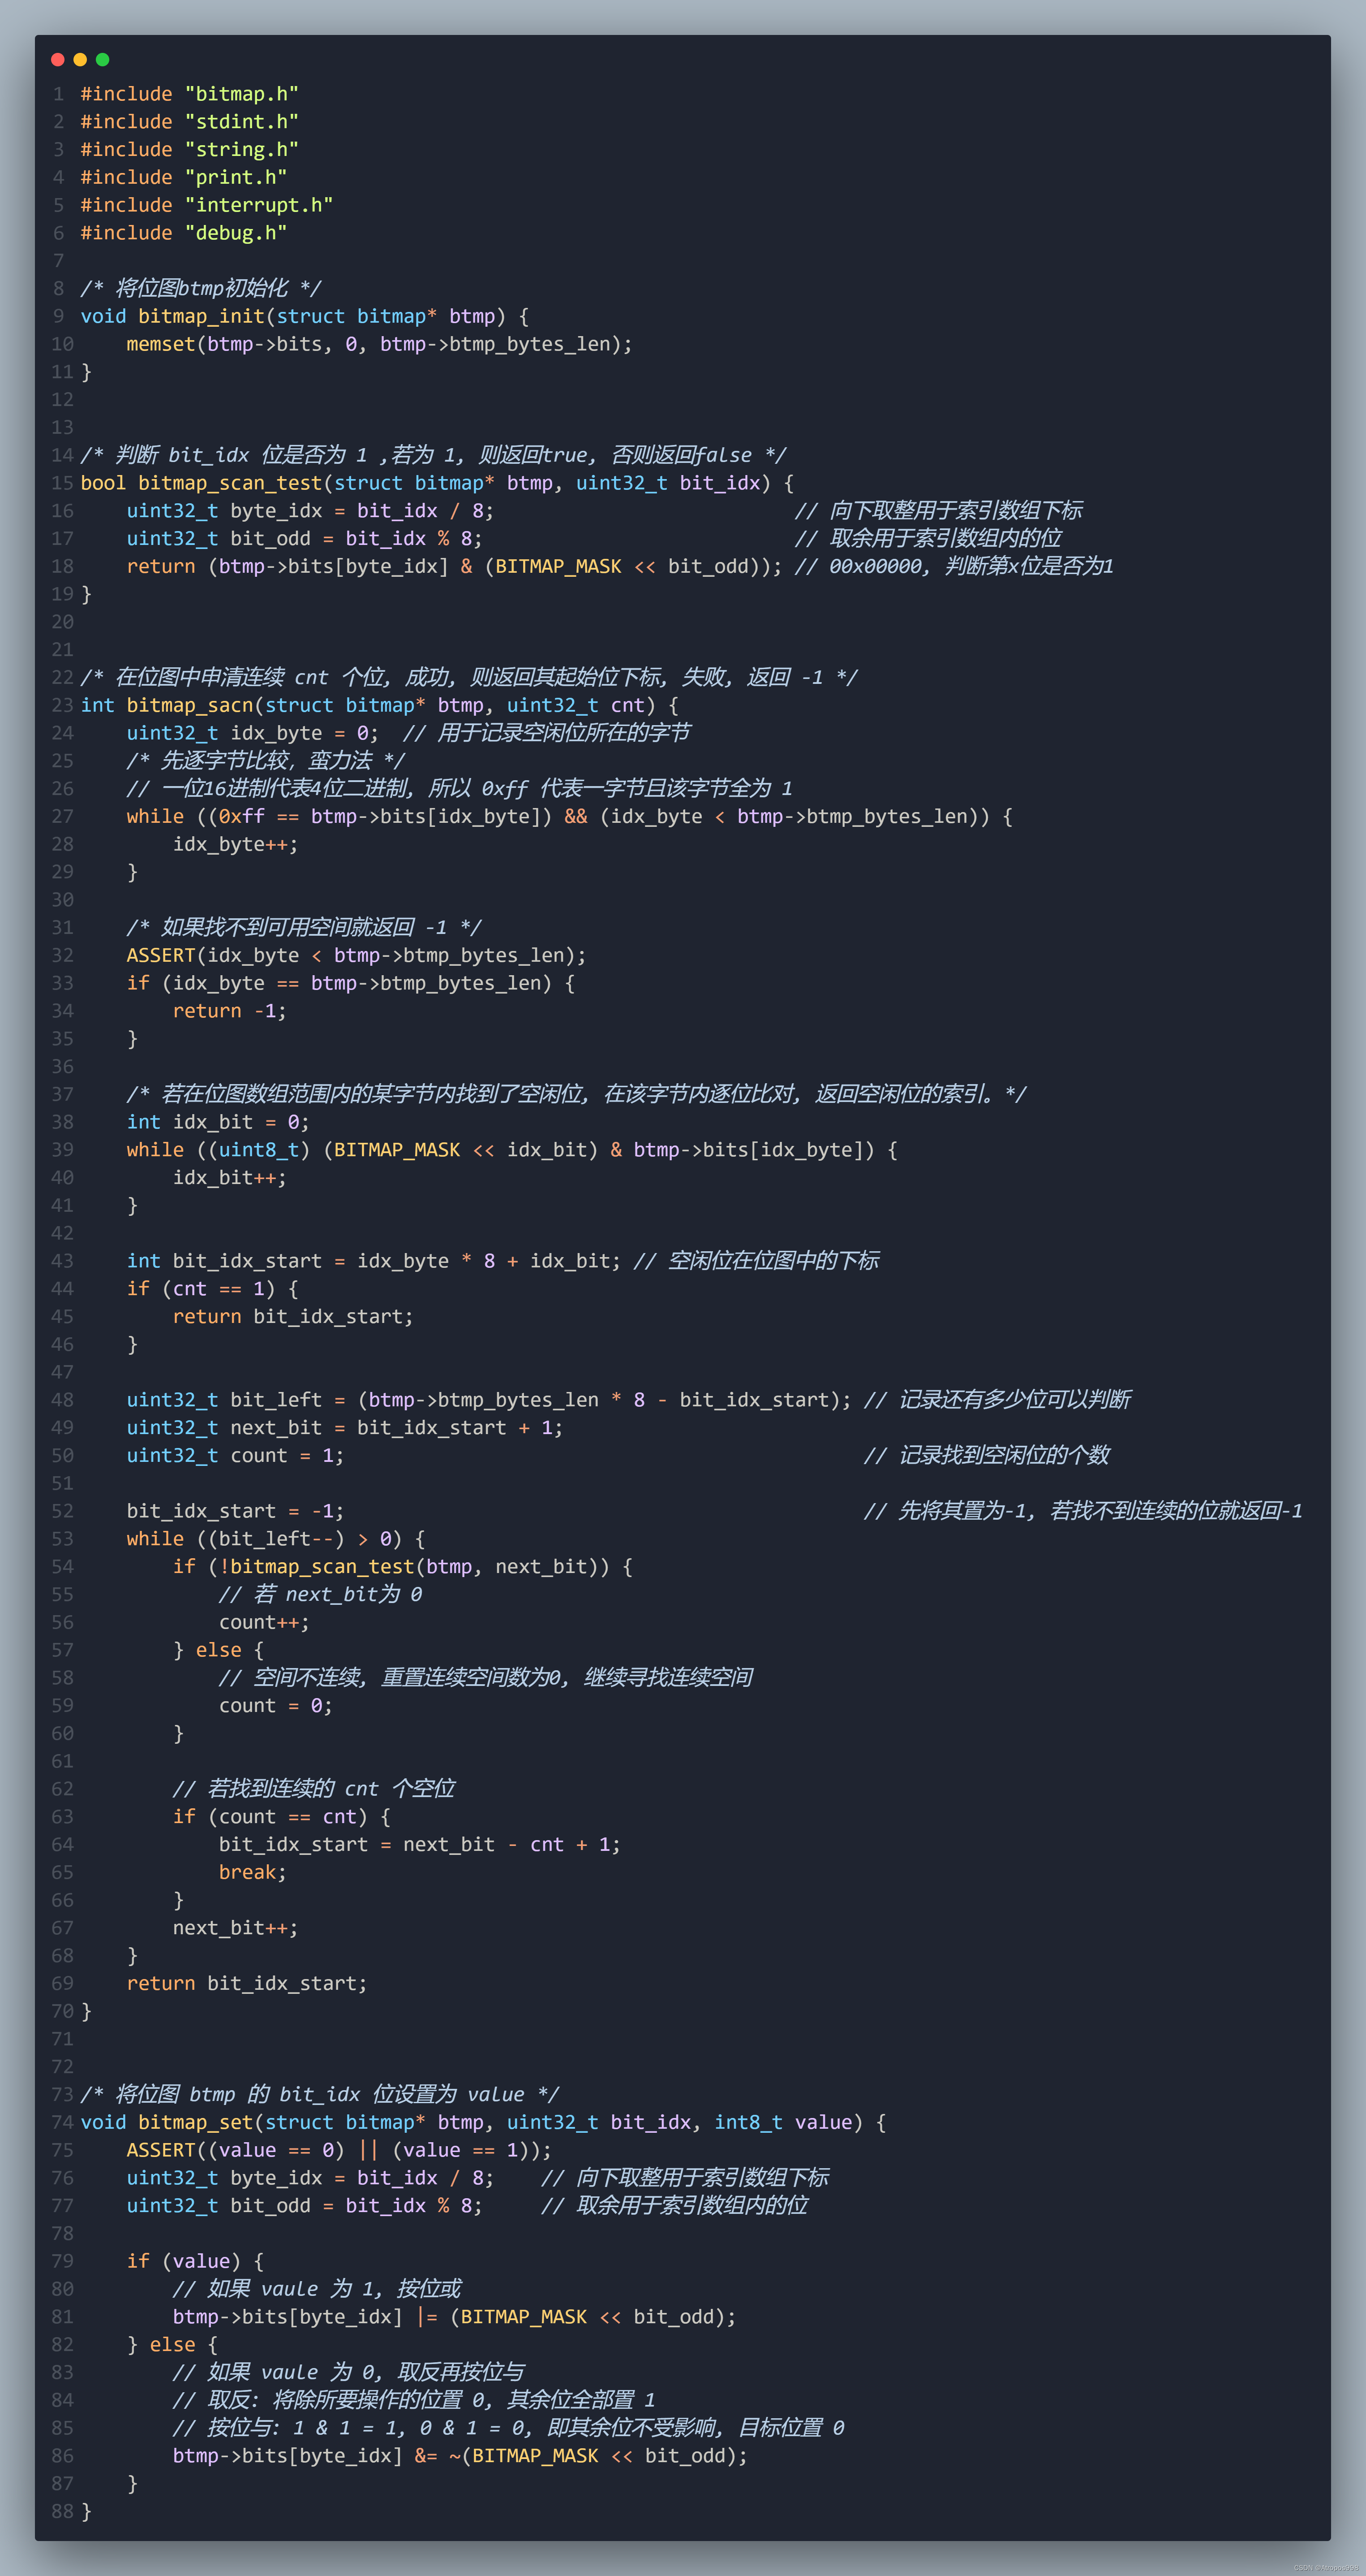Click the "void bitmap_set" function signature

(483, 2122)
